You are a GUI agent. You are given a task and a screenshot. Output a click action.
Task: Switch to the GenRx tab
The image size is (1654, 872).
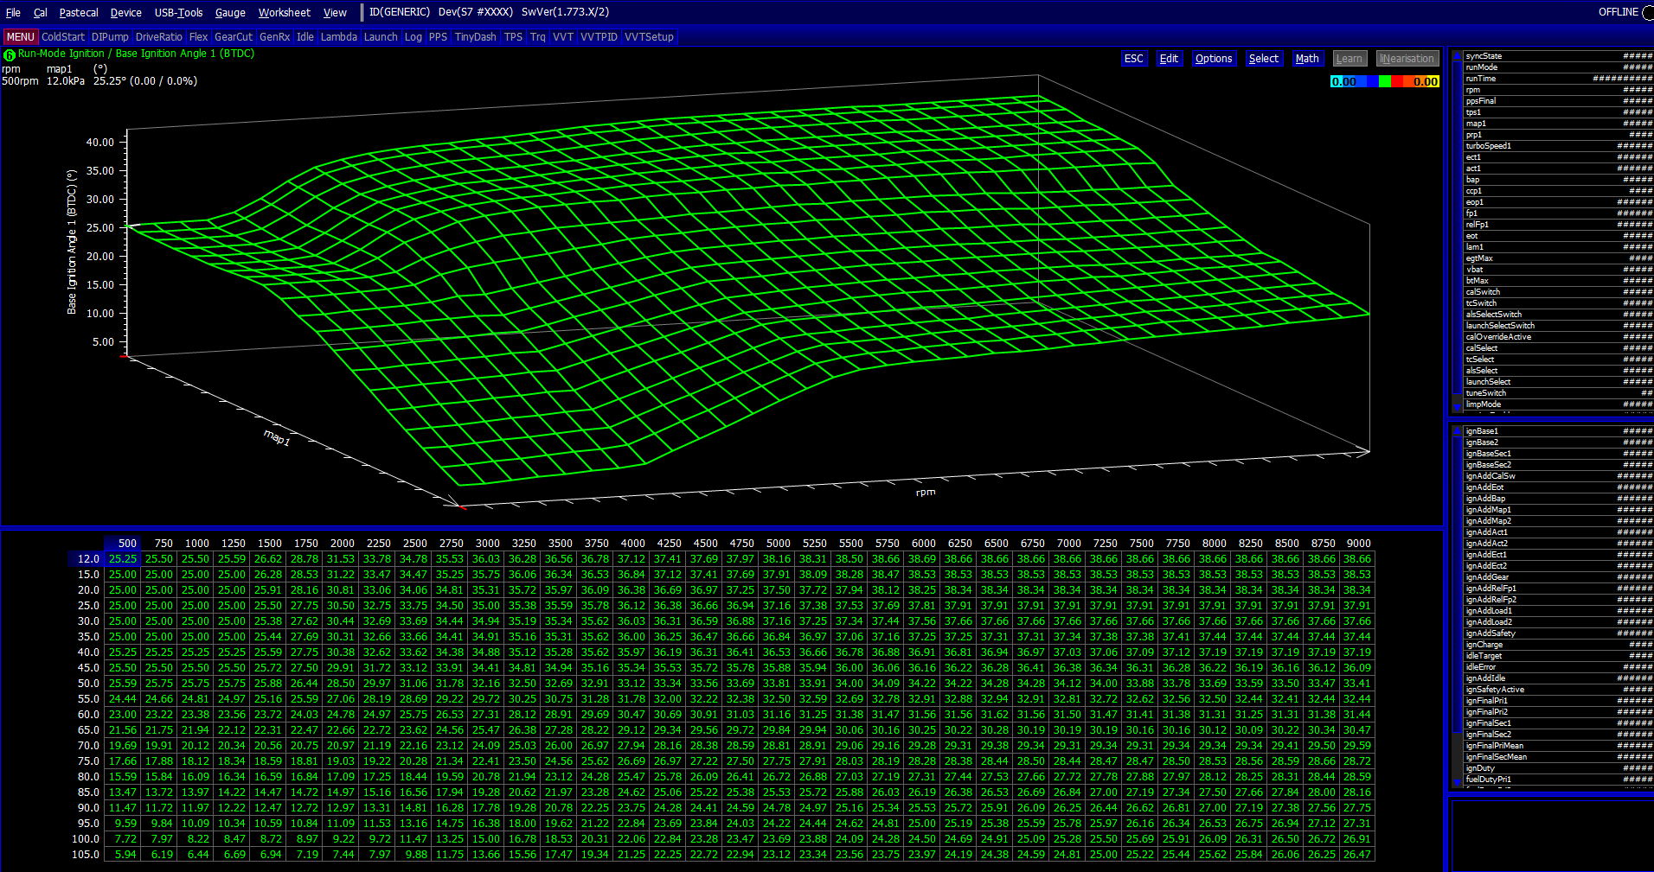point(275,37)
